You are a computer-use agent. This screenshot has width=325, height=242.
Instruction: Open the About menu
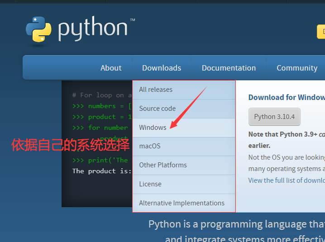pos(111,68)
